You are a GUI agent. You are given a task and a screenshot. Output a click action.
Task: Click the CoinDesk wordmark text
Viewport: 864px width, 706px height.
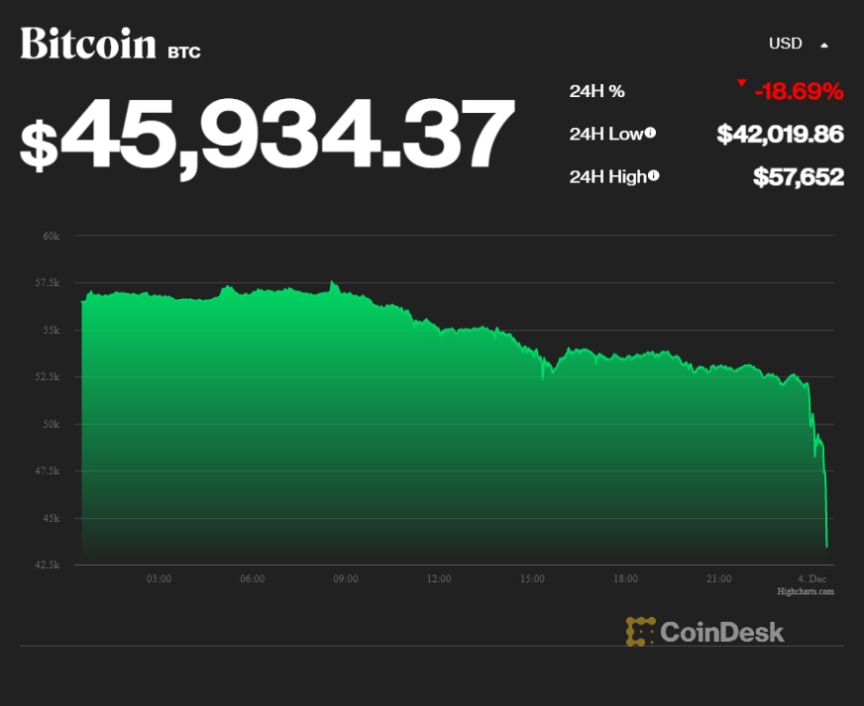(x=721, y=632)
